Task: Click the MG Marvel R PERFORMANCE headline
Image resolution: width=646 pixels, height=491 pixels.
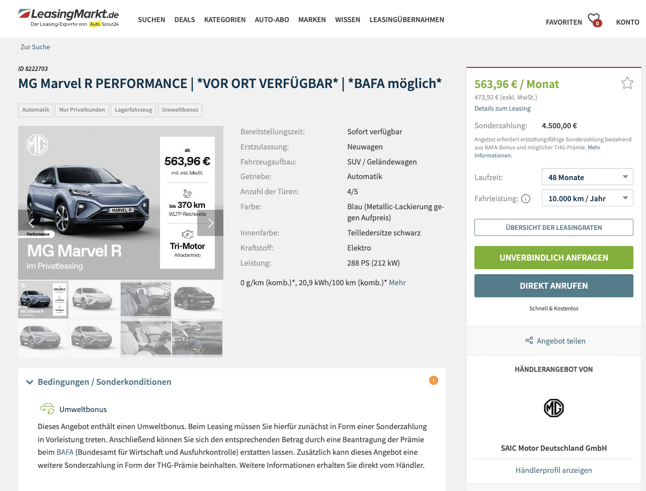Action: point(230,83)
